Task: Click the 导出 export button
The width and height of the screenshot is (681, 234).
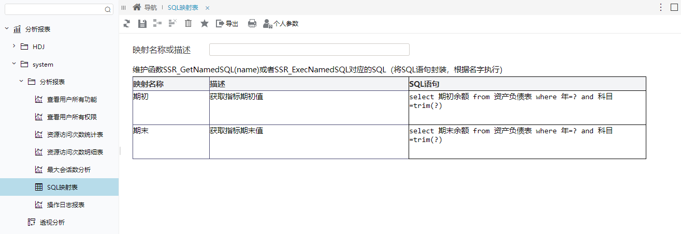Action: [227, 23]
